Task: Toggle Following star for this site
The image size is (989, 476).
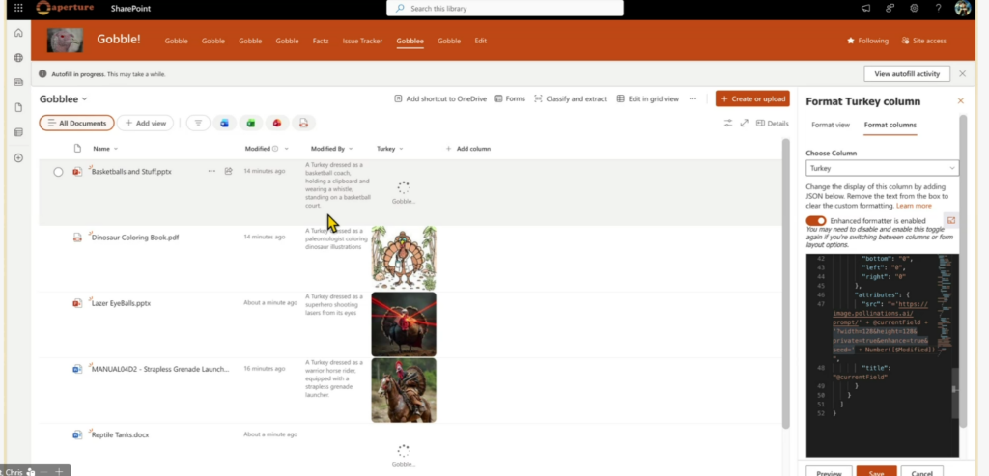Action: [x=867, y=41]
